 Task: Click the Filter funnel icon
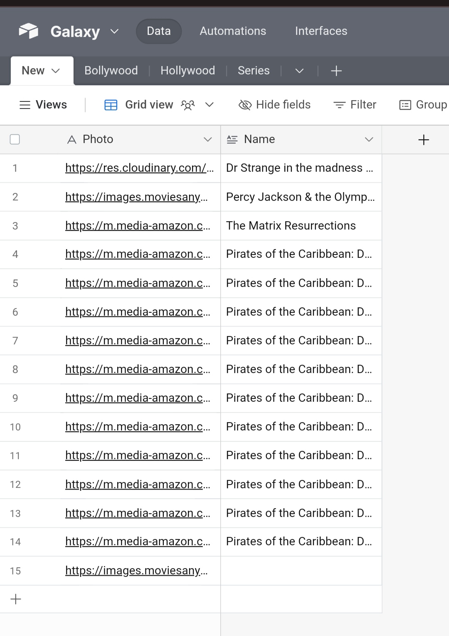[x=340, y=105]
